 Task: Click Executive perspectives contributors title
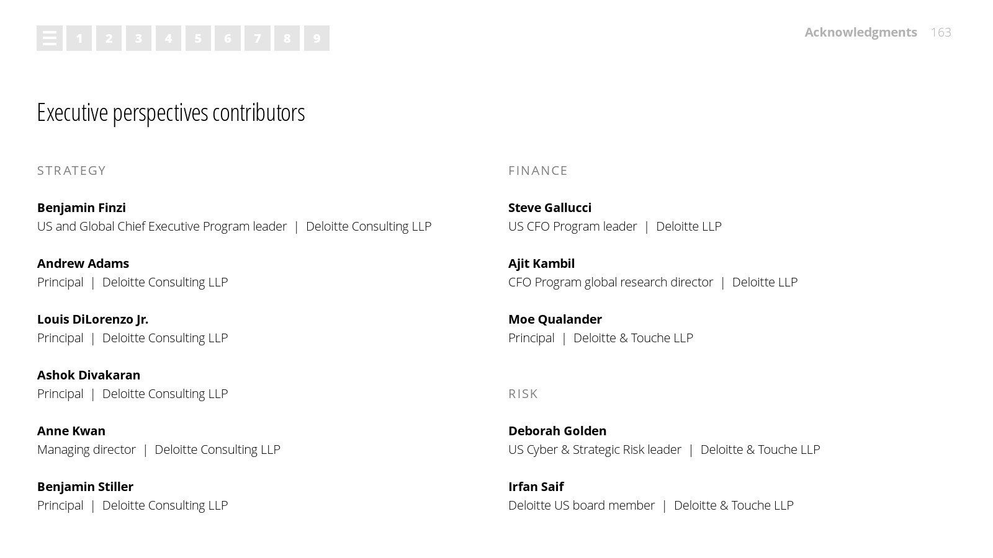coord(171,113)
